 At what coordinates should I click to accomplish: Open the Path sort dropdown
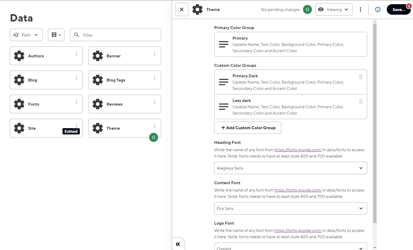26,35
